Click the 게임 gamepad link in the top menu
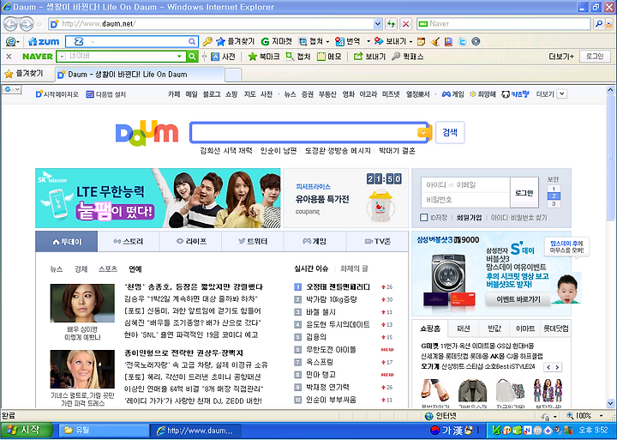The height and width of the screenshot is (440, 617). coord(452,94)
